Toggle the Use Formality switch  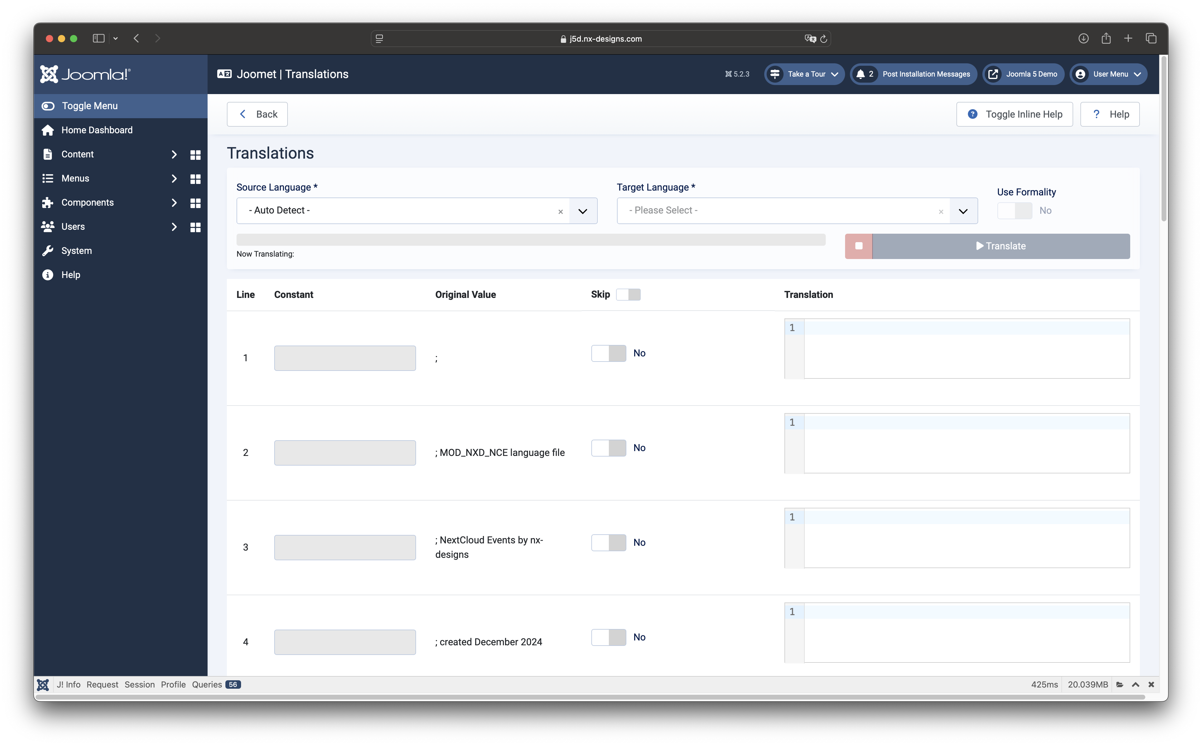[x=1014, y=211]
